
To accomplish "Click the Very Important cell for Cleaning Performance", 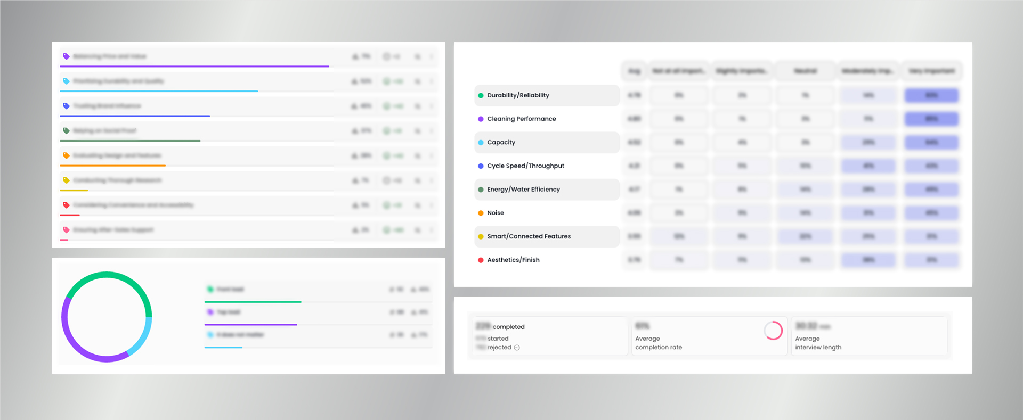I will tap(931, 119).
